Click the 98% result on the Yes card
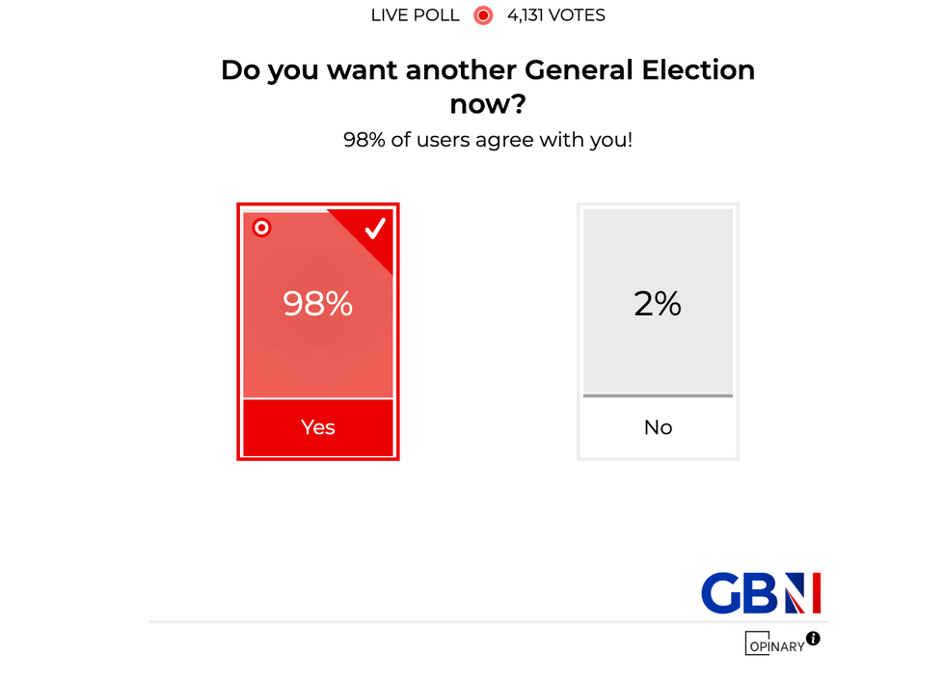Viewport: 945px width, 681px height. pyautogui.click(x=317, y=304)
